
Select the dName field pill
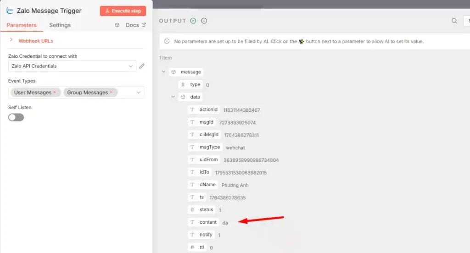[203, 185]
